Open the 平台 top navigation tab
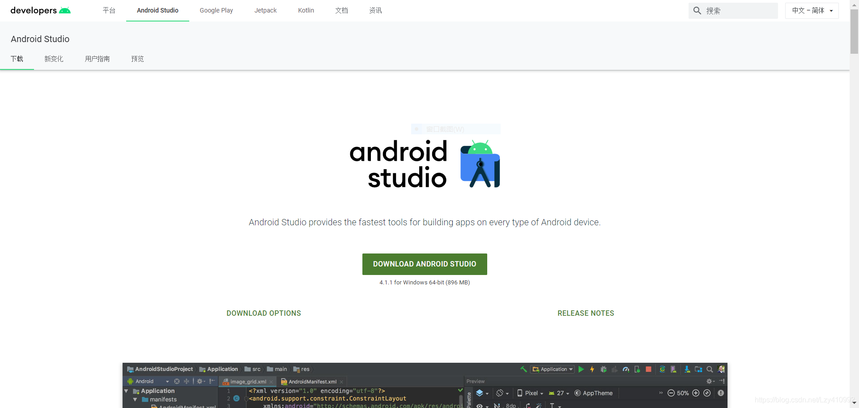The width and height of the screenshot is (859, 408). click(109, 10)
